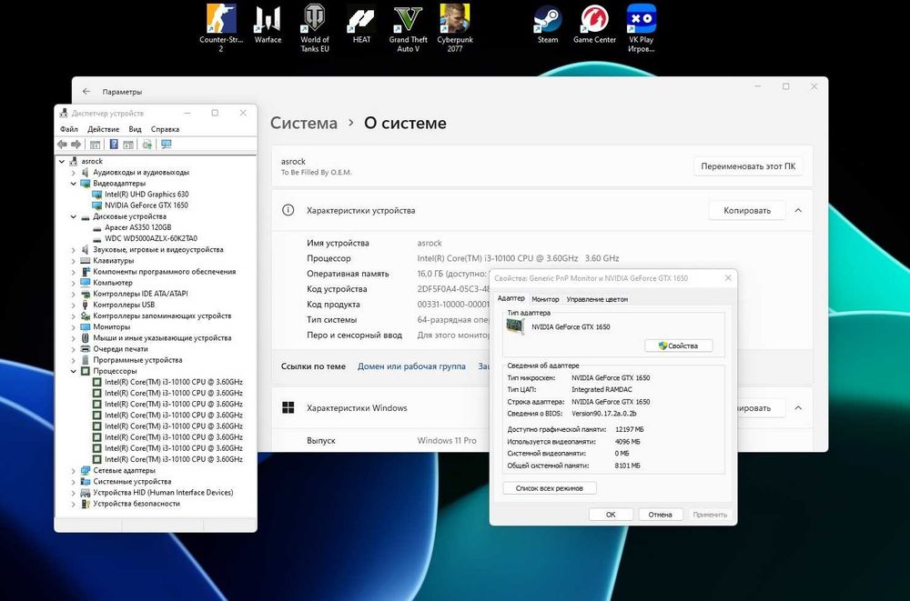Screen dimensions: 910x601
Task: Go back with the Settings window arrow
Action: (86, 92)
